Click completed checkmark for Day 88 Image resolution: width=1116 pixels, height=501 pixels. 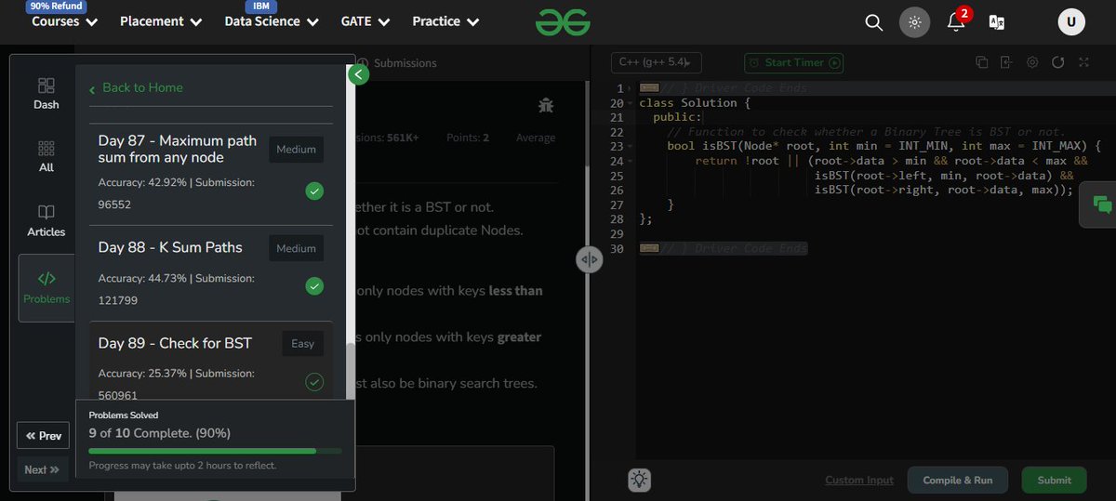(314, 285)
